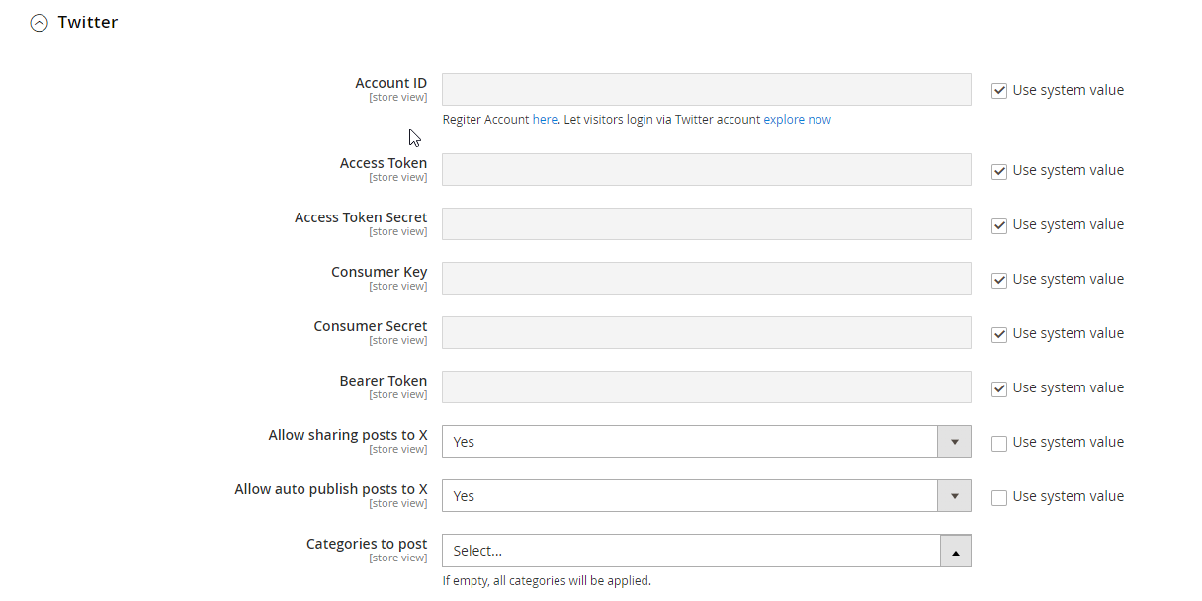
Task: Toggle Account ID Use system value checkbox
Action: (999, 91)
